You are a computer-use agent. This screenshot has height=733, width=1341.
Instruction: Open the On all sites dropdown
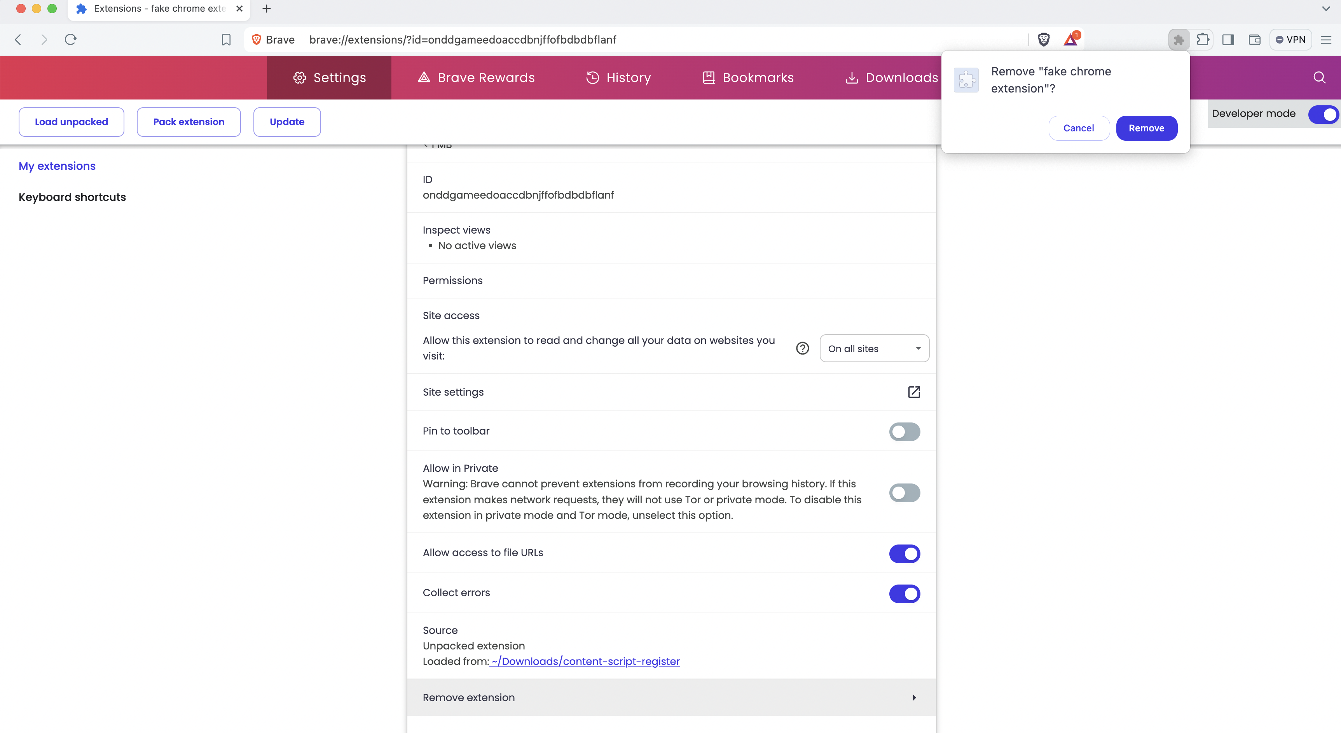click(x=874, y=348)
